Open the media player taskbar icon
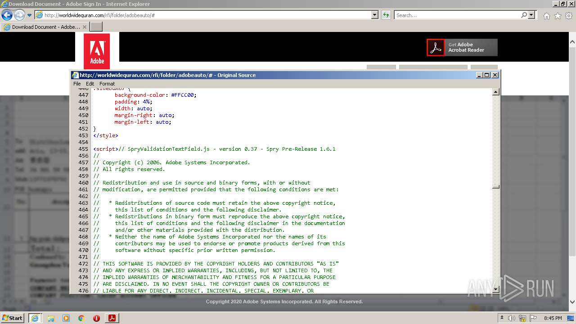Image resolution: width=576 pixels, height=324 pixels. point(66,318)
